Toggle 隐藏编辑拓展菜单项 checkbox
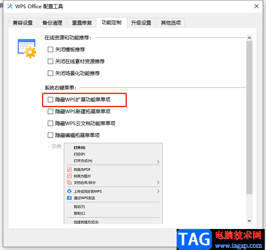 pyautogui.click(x=50, y=135)
